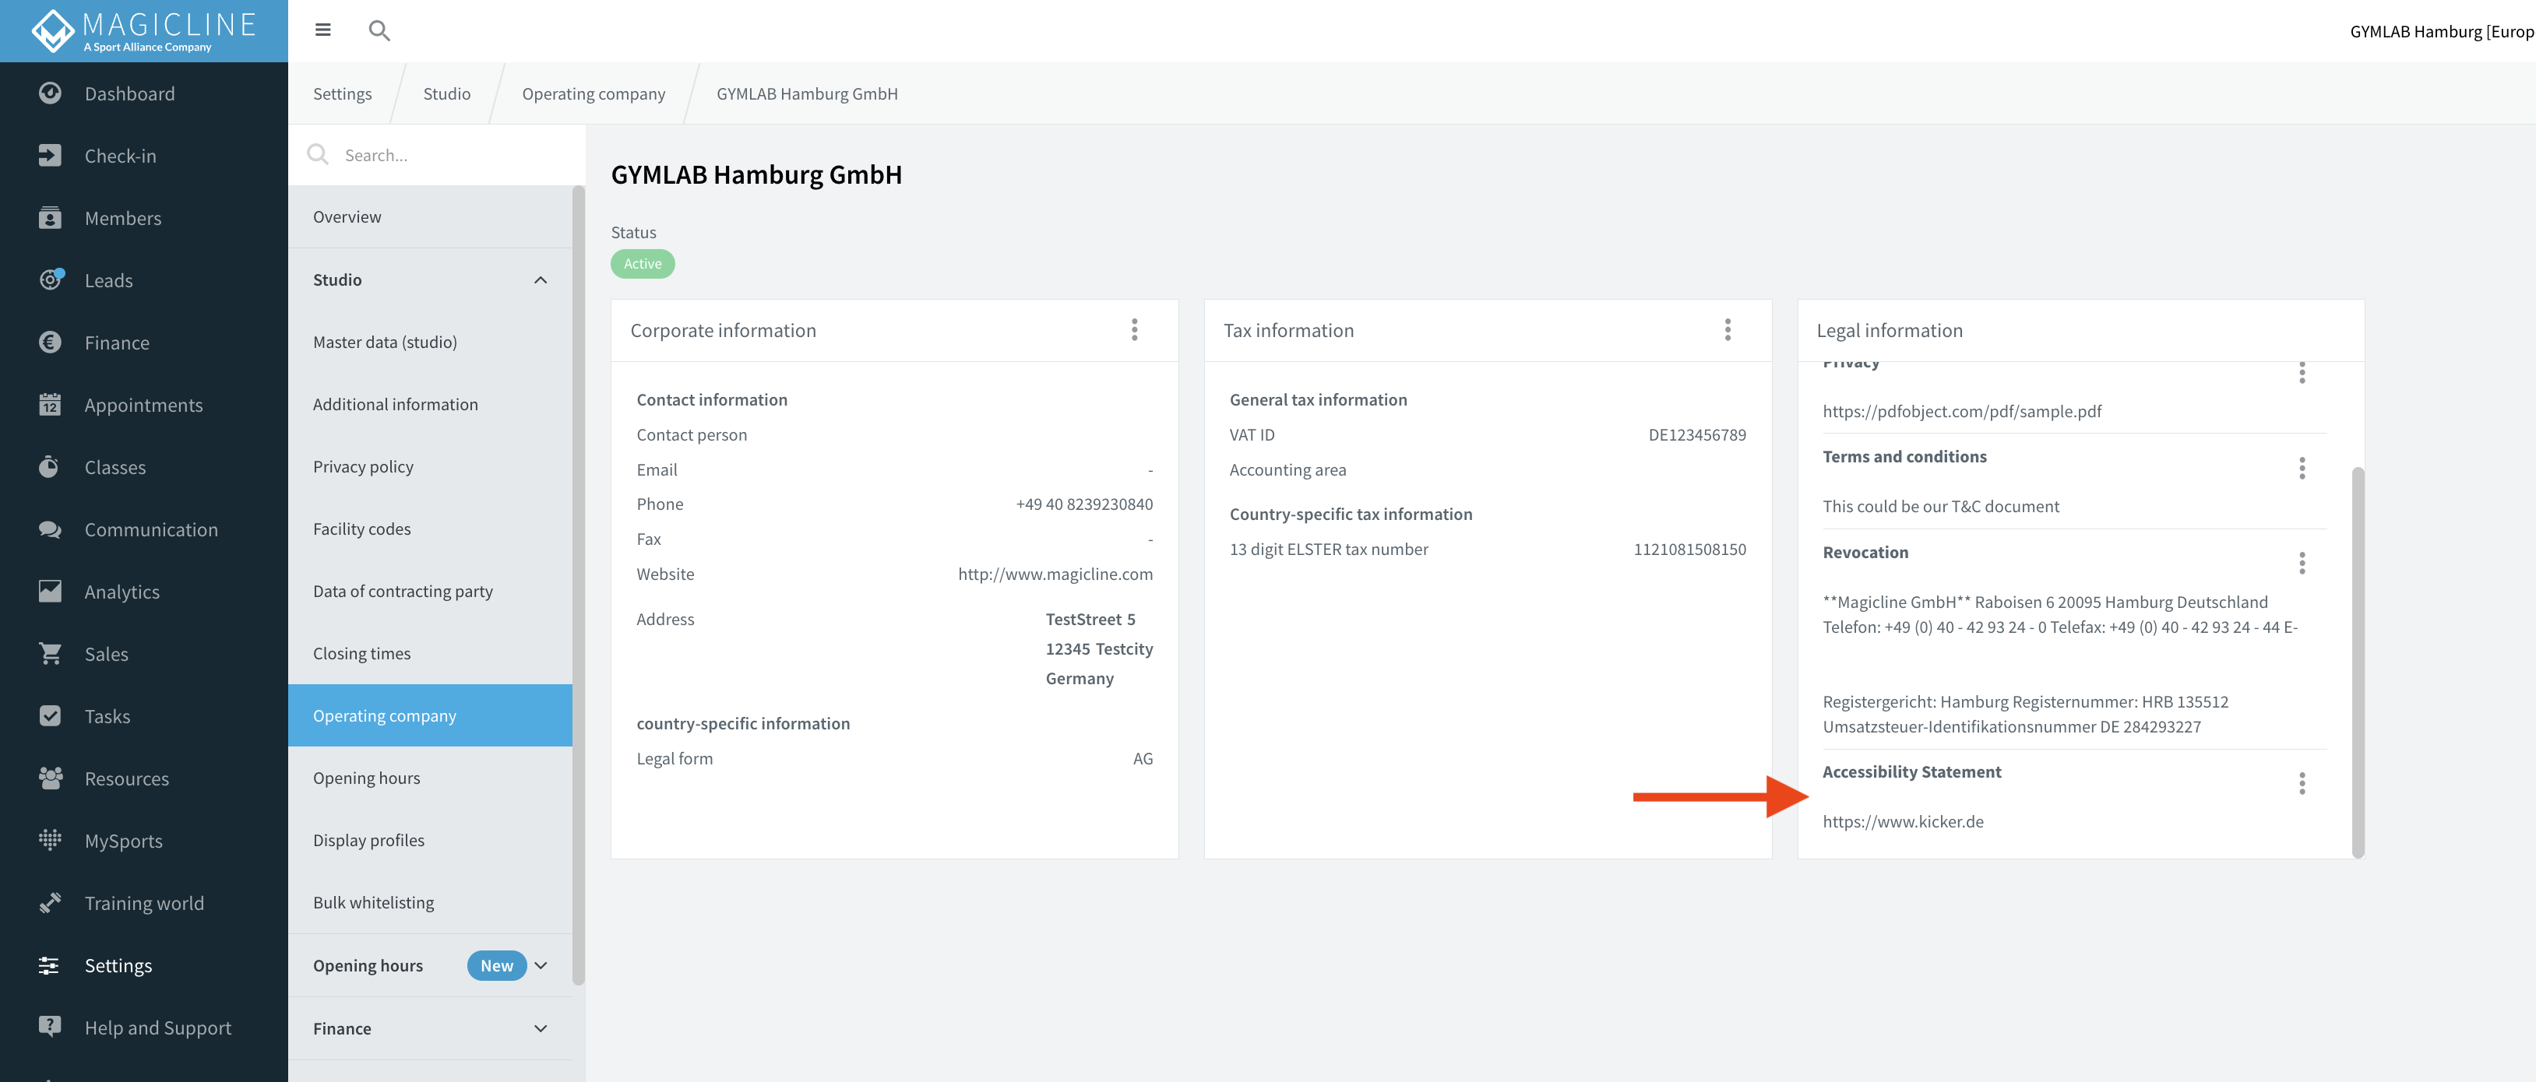Open Terms and conditions three-dot menu
Screen dimensions: 2536x1082
point(2302,468)
